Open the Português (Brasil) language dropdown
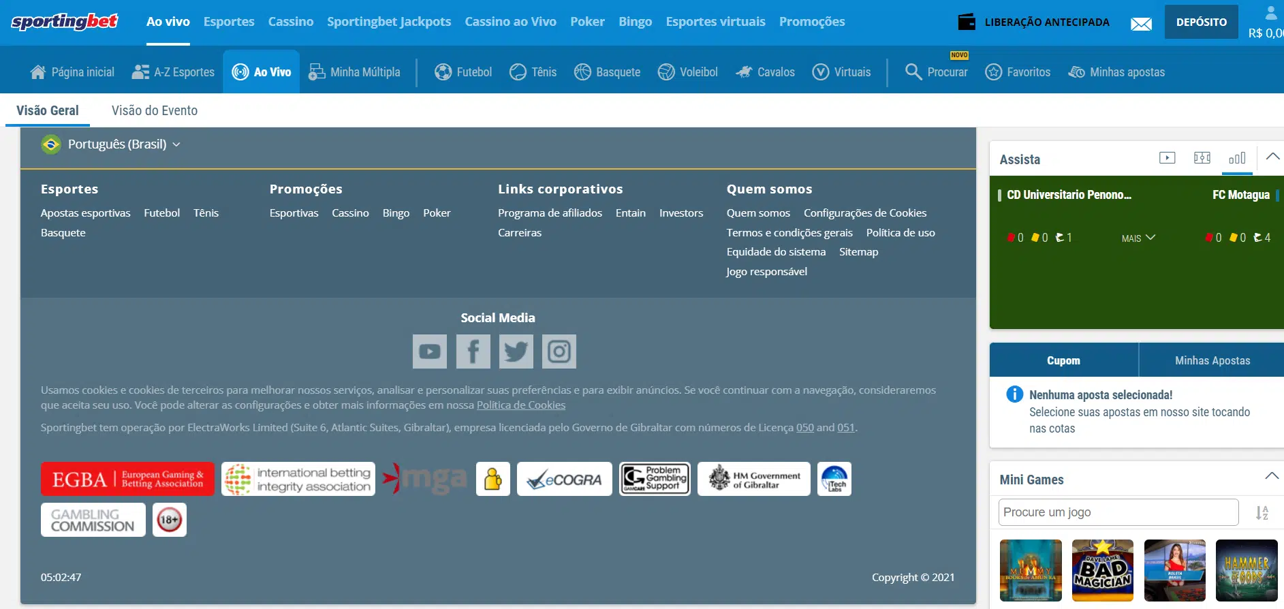This screenshot has width=1284, height=609. (110, 144)
